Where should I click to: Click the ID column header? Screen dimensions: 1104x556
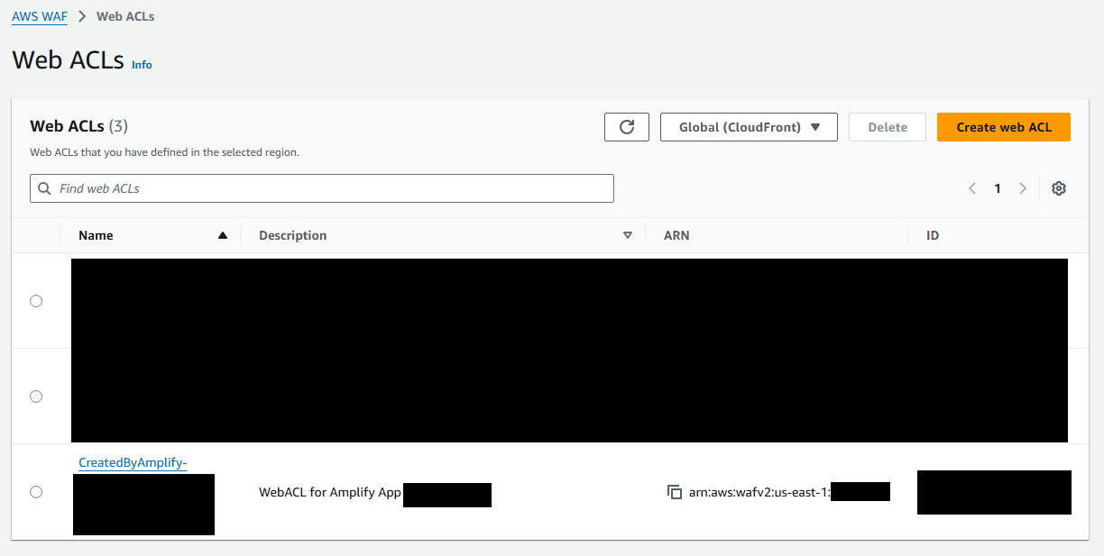tap(933, 235)
